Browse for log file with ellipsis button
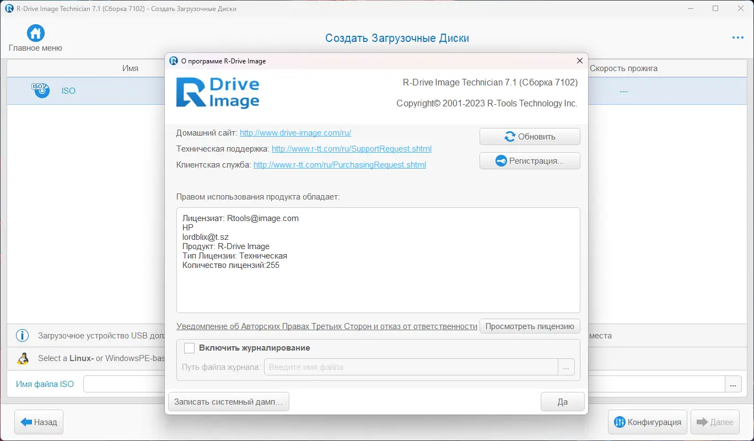Image resolution: width=754 pixels, height=441 pixels. (566, 367)
